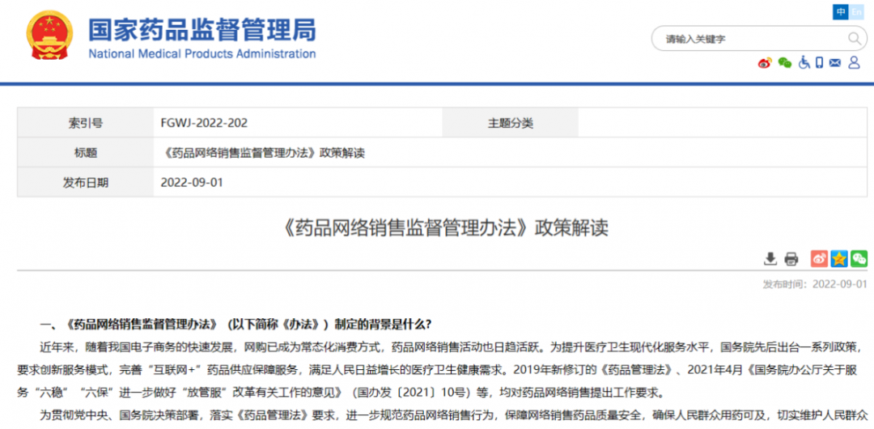Open the user account icon

tap(854, 63)
